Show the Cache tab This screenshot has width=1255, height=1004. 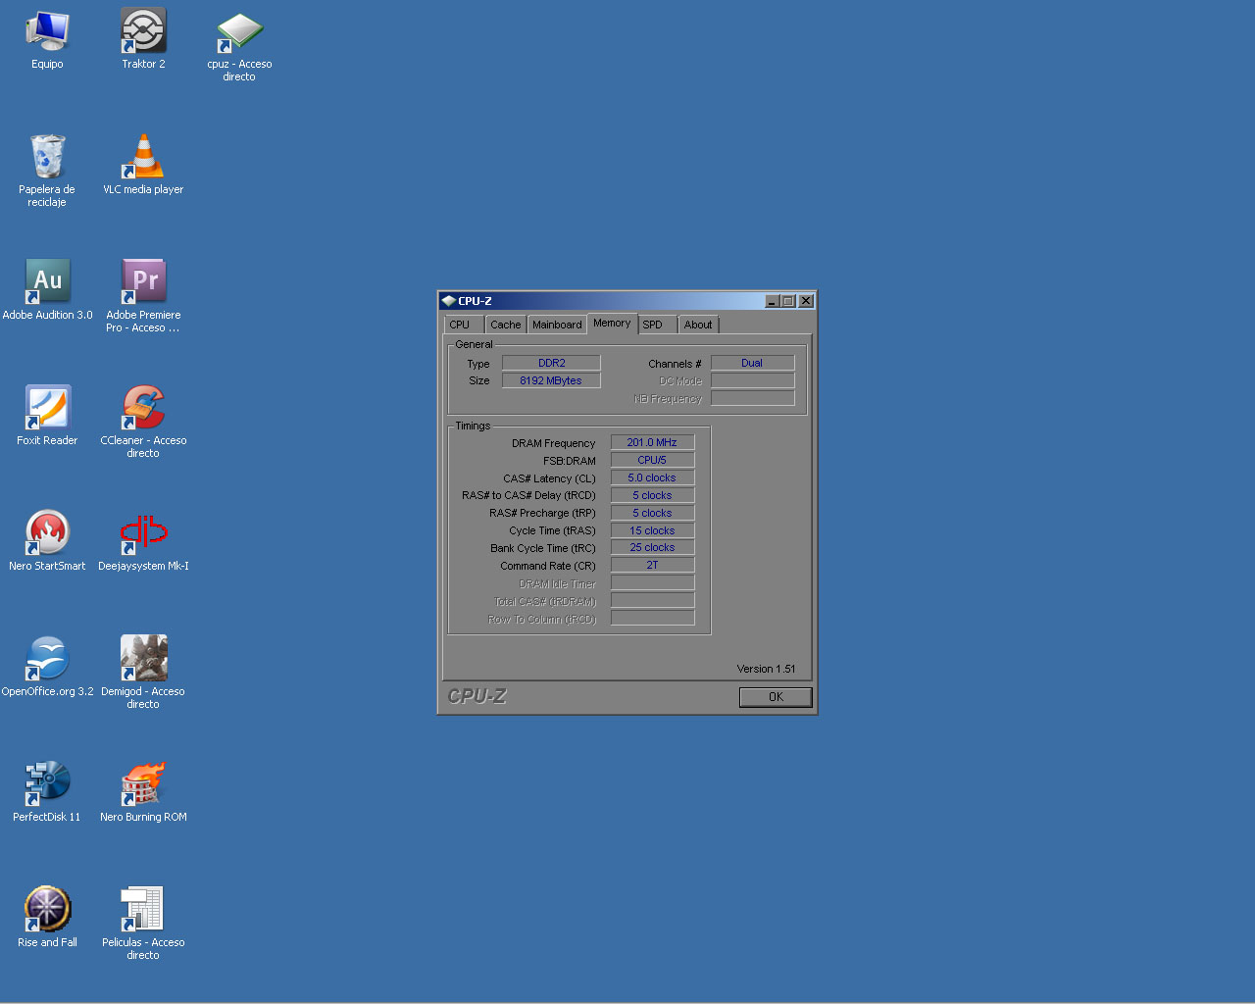click(506, 325)
